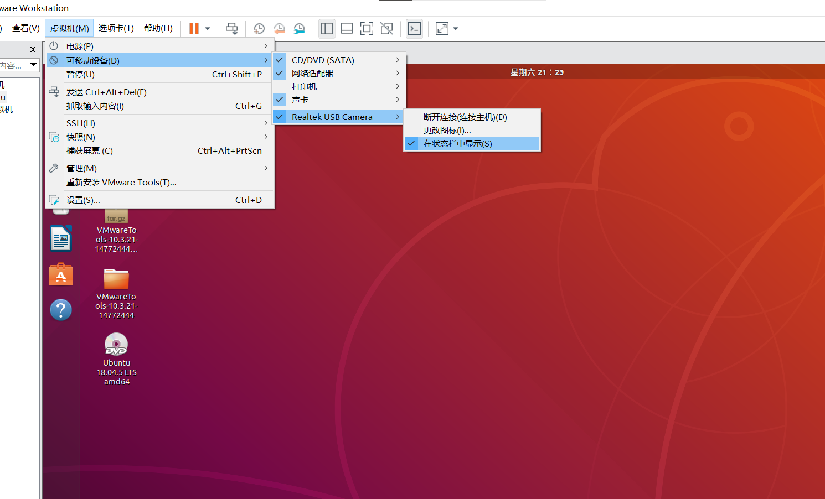Toggle the library sidebar view icon

tap(327, 28)
